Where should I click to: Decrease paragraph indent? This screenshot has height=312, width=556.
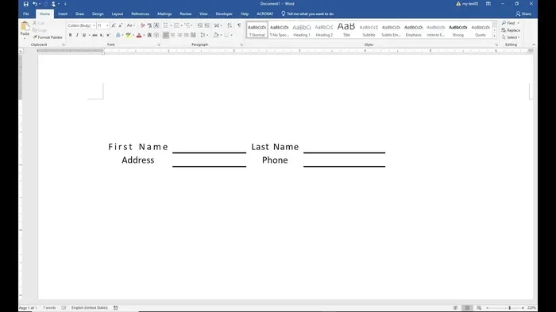click(x=199, y=25)
